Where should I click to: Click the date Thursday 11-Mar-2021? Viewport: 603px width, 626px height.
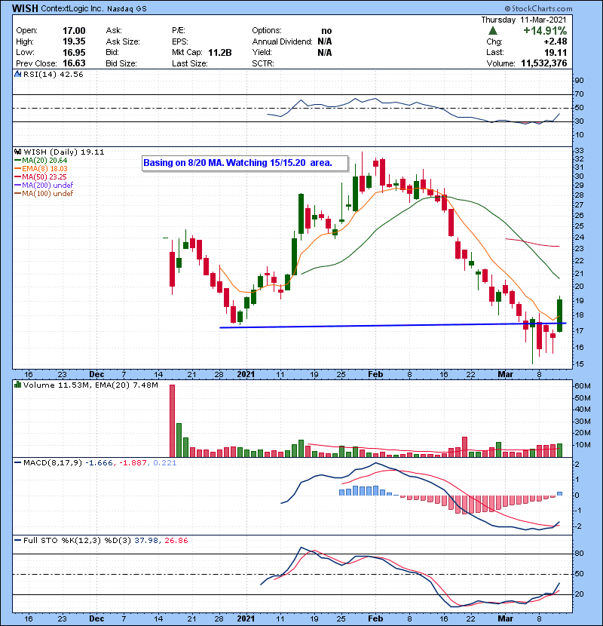[524, 20]
